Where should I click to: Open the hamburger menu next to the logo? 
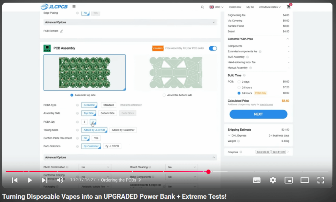point(74,7)
